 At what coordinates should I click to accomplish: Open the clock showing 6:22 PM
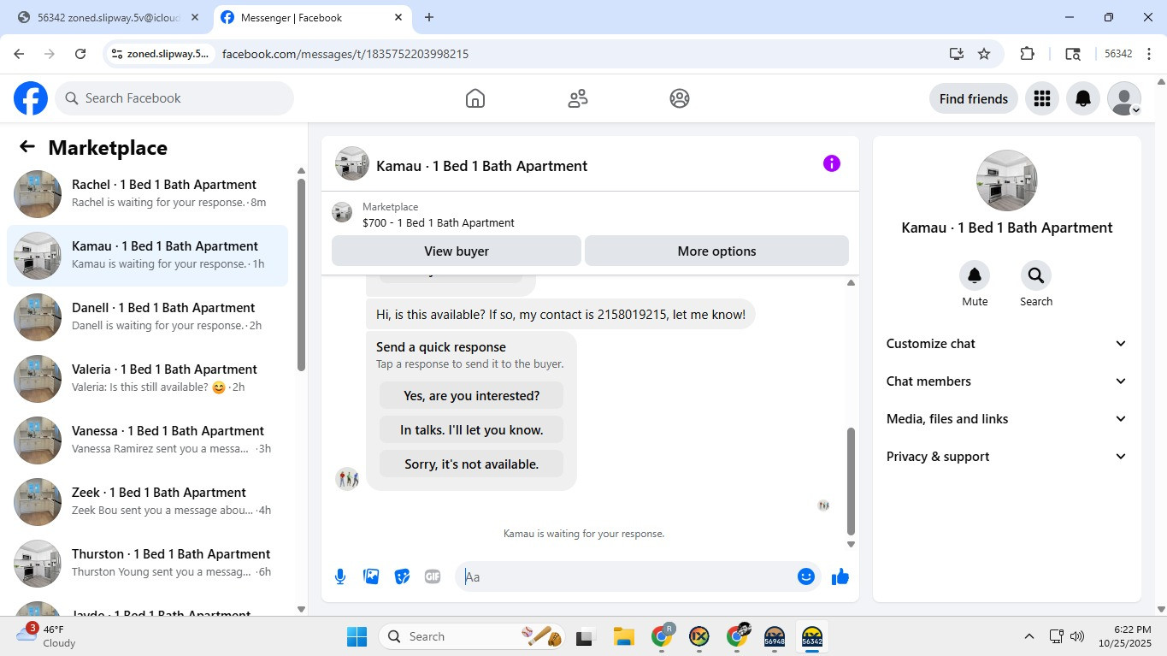coord(1125,635)
